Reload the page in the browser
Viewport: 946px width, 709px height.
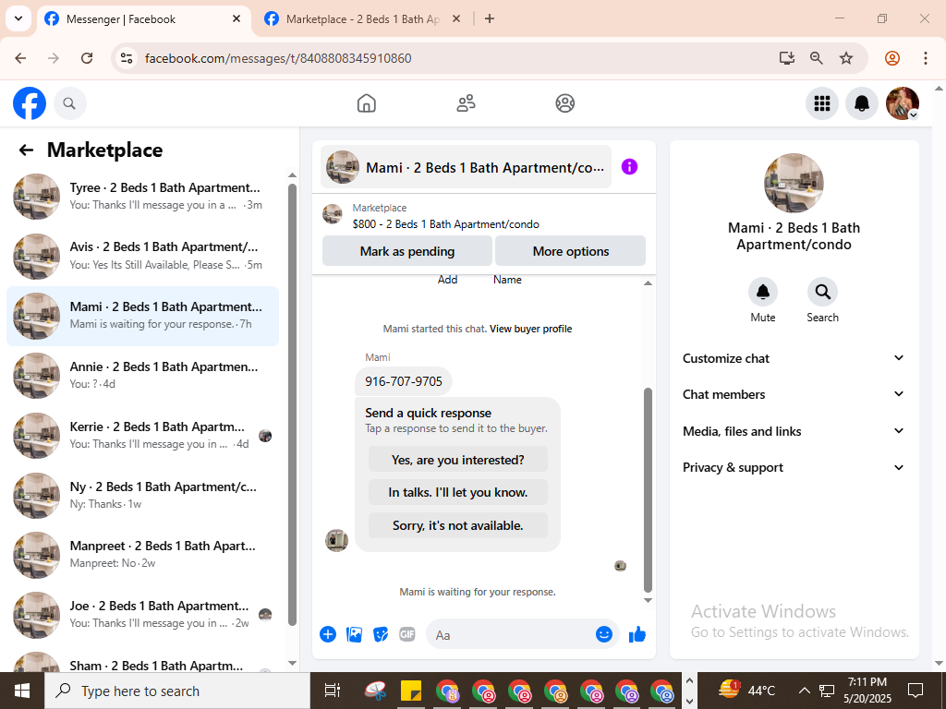coord(87,58)
